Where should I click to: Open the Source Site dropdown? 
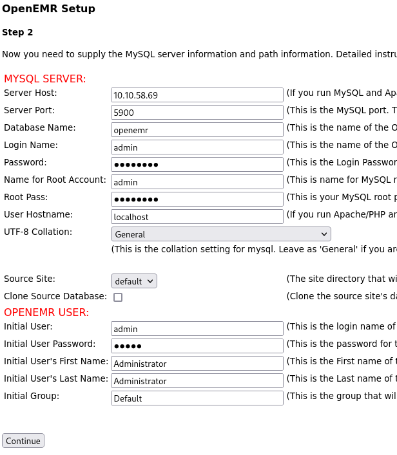click(x=134, y=281)
